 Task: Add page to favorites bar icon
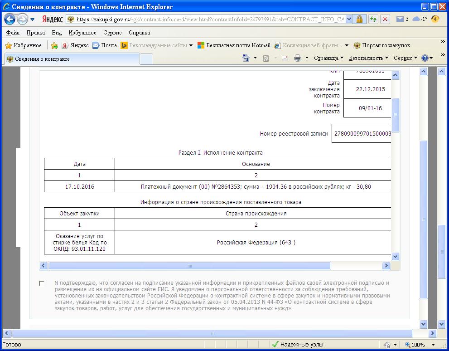(x=54, y=45)
